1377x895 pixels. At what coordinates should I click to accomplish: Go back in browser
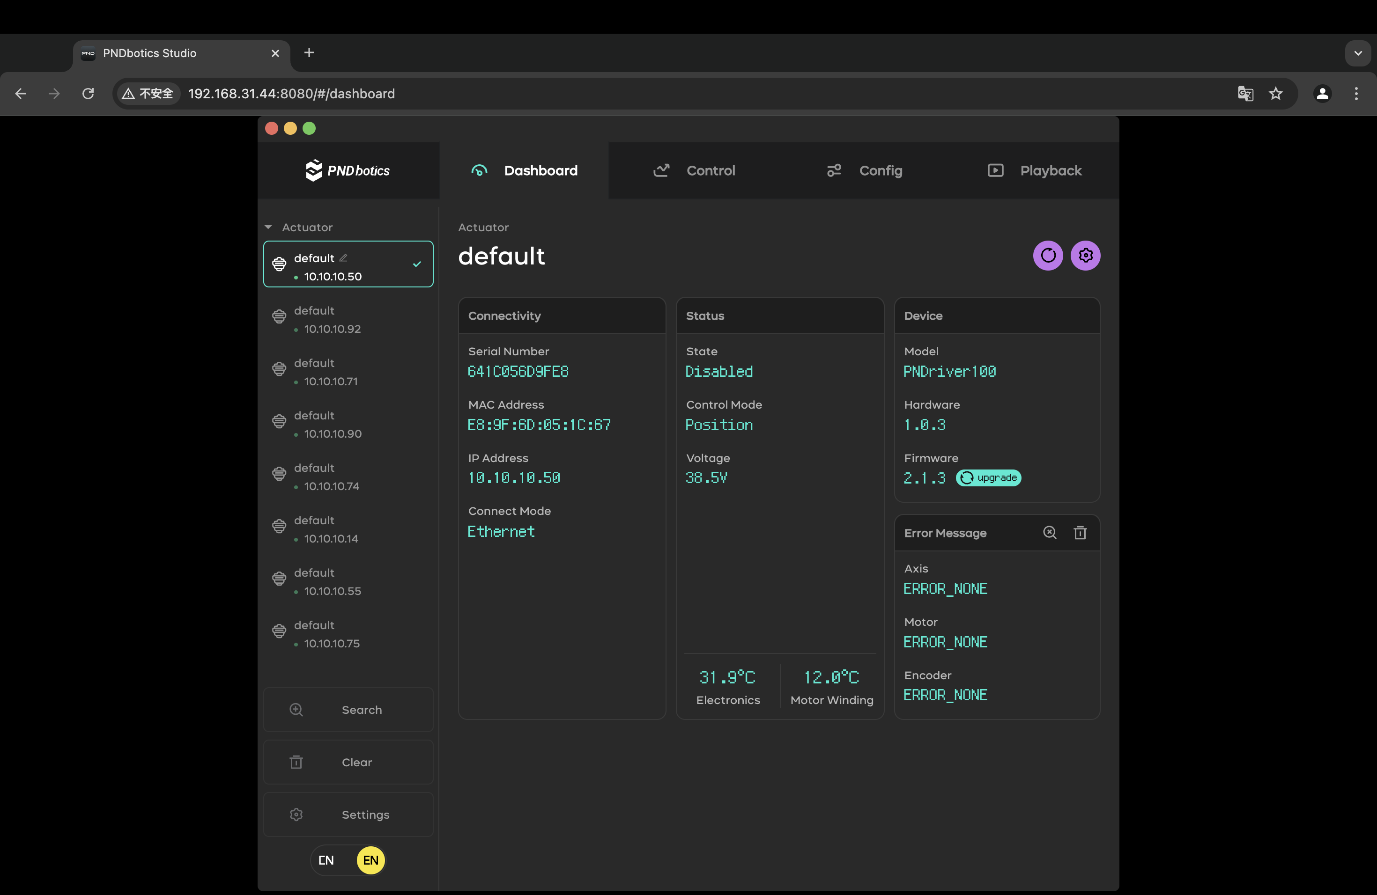click(21, 94)
